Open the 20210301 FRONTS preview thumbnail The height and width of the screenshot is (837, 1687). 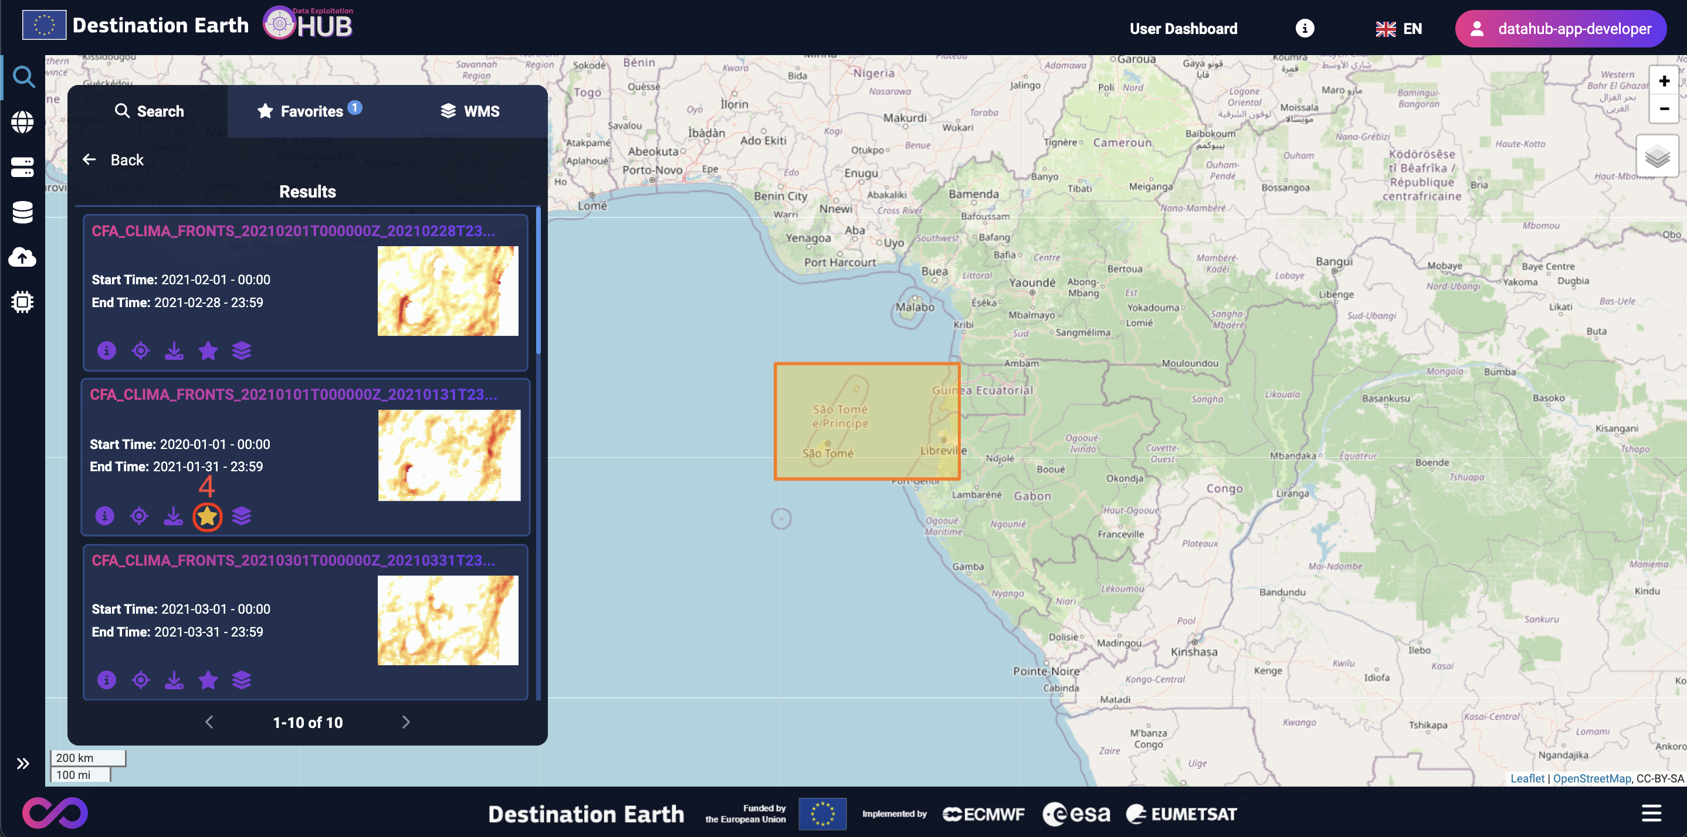coord(448,620)
